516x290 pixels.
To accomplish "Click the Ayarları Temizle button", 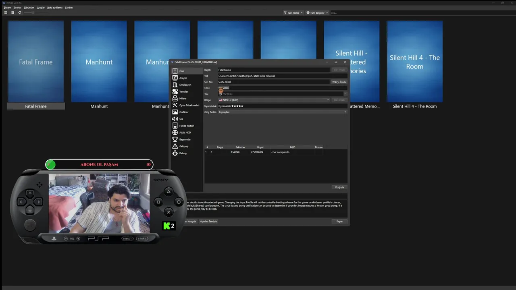I will (x=208, y=222).
